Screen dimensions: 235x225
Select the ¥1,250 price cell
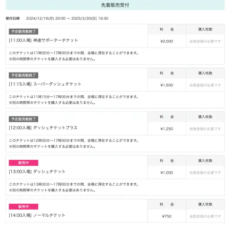tap(167, 129)
